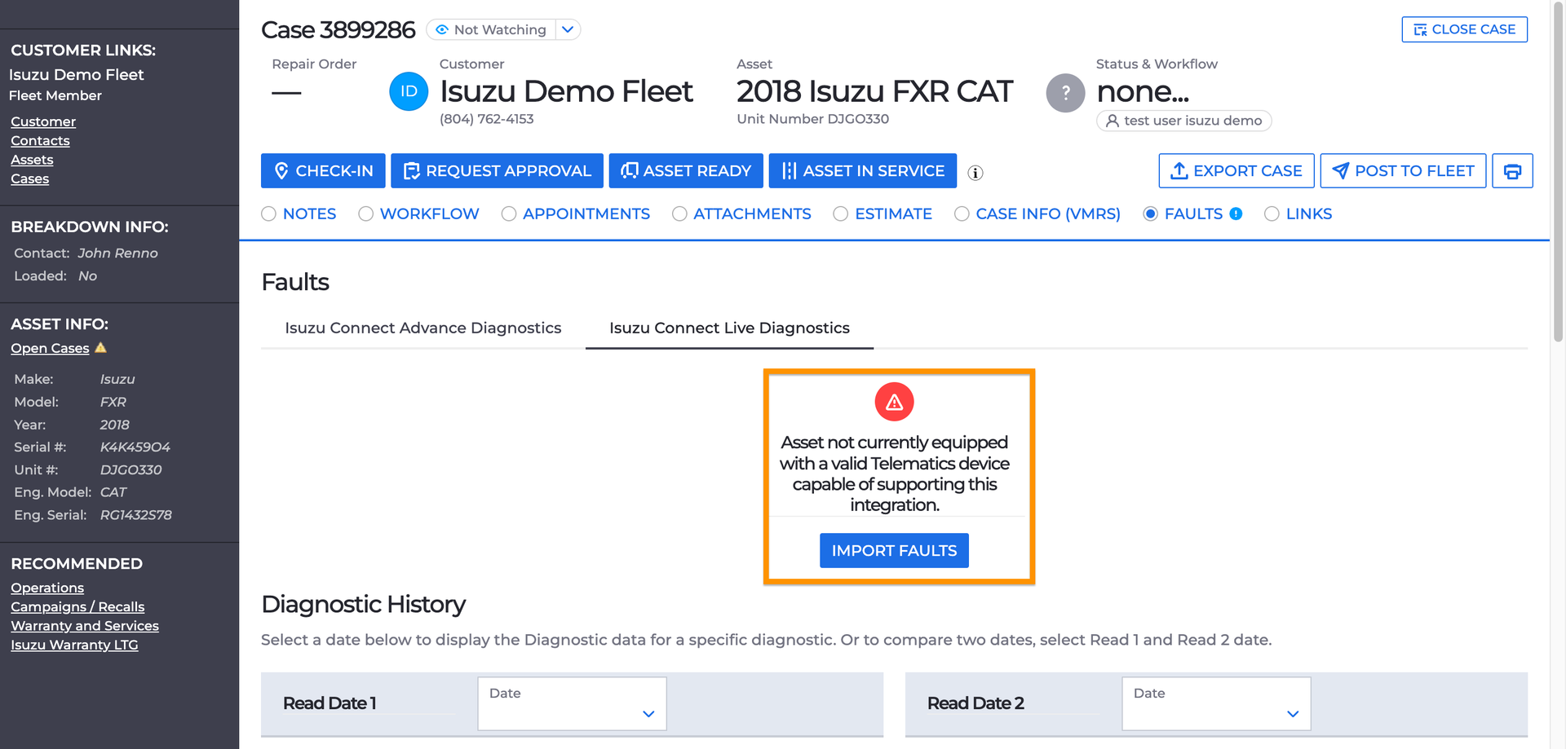Click the gray question mark status icon
1566x749 pixels.
[1065, 93]
